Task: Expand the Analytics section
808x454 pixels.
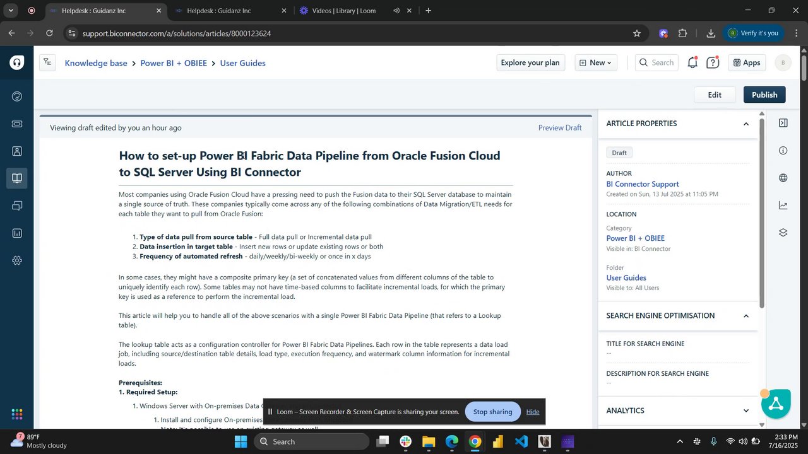Action: (x=746, y=410)
